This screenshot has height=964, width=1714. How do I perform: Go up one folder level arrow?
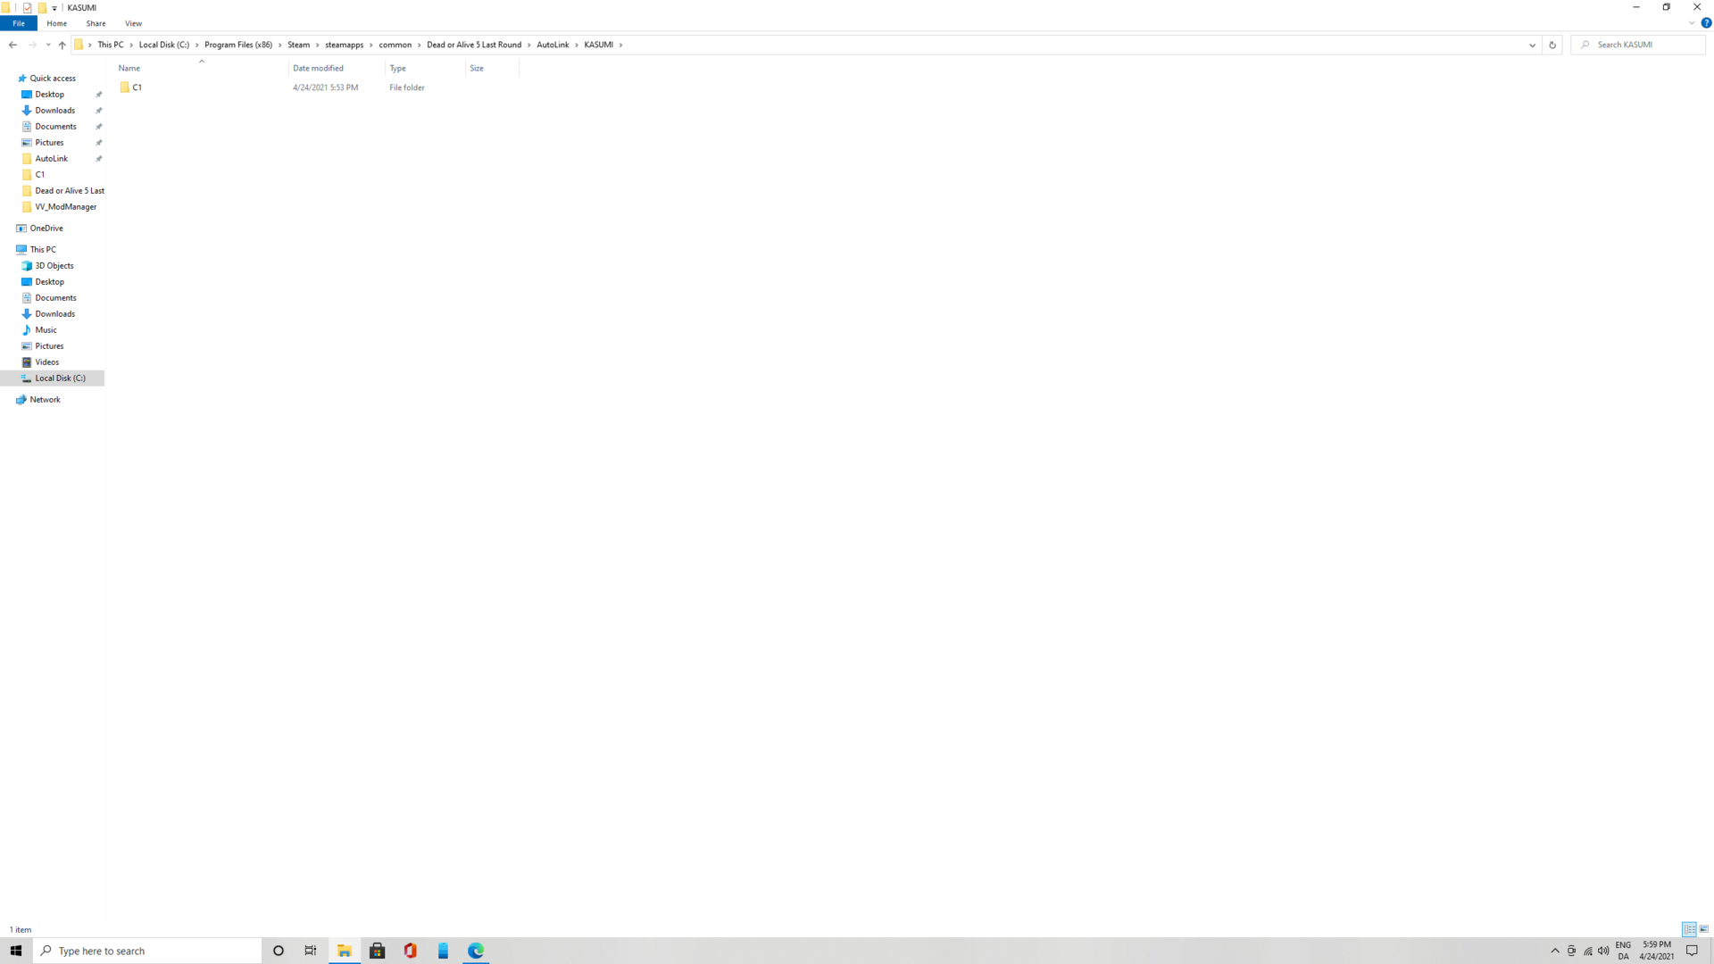coord(62,45)
